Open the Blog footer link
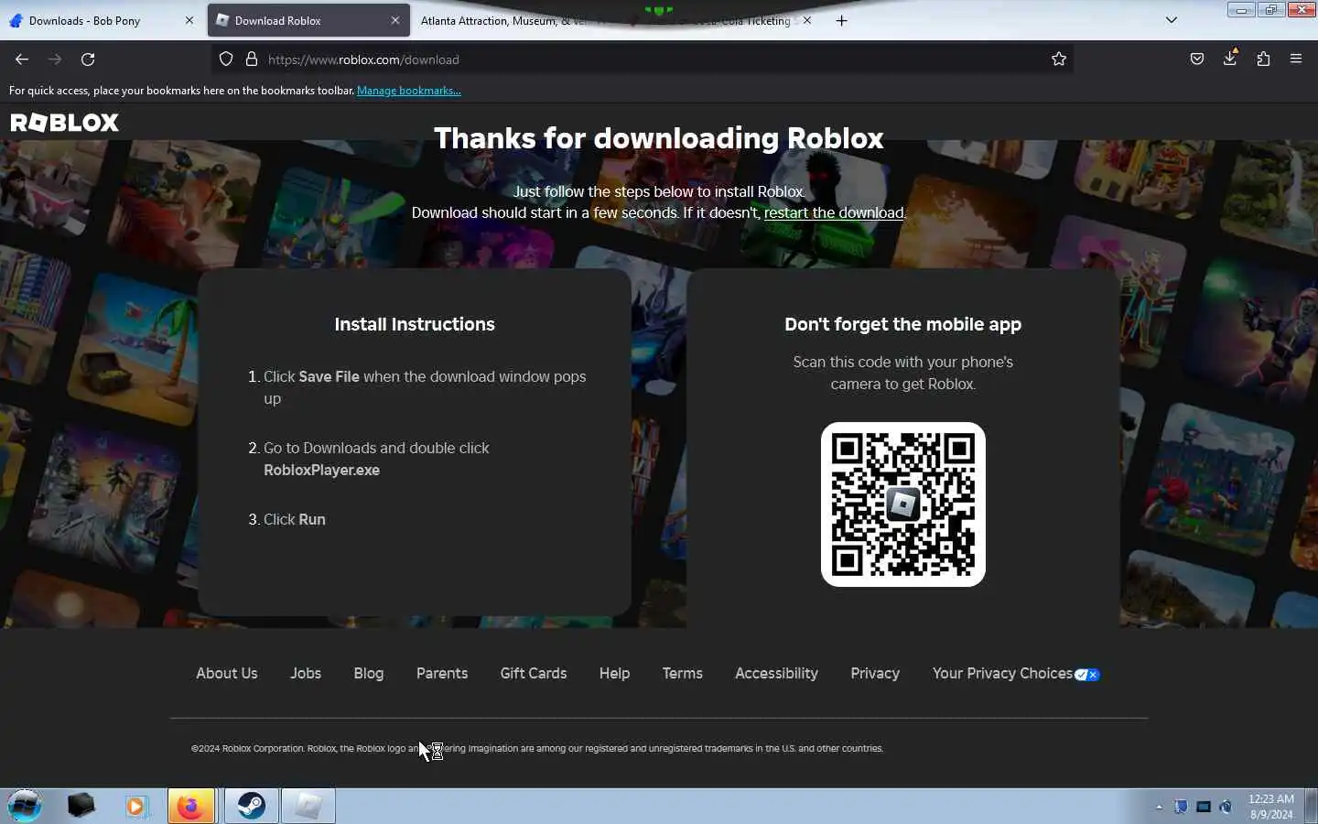Image resolution: width=1318 pixels, height=824 pixels. [369, 673]
